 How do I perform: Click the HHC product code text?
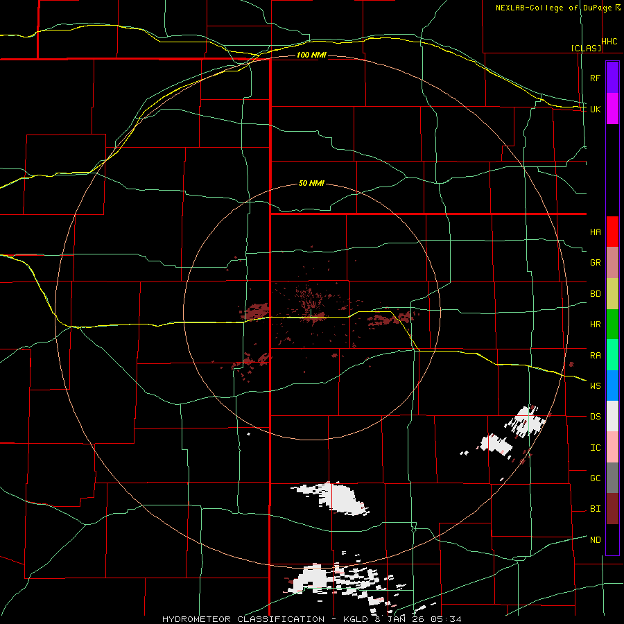click(609, 42)
